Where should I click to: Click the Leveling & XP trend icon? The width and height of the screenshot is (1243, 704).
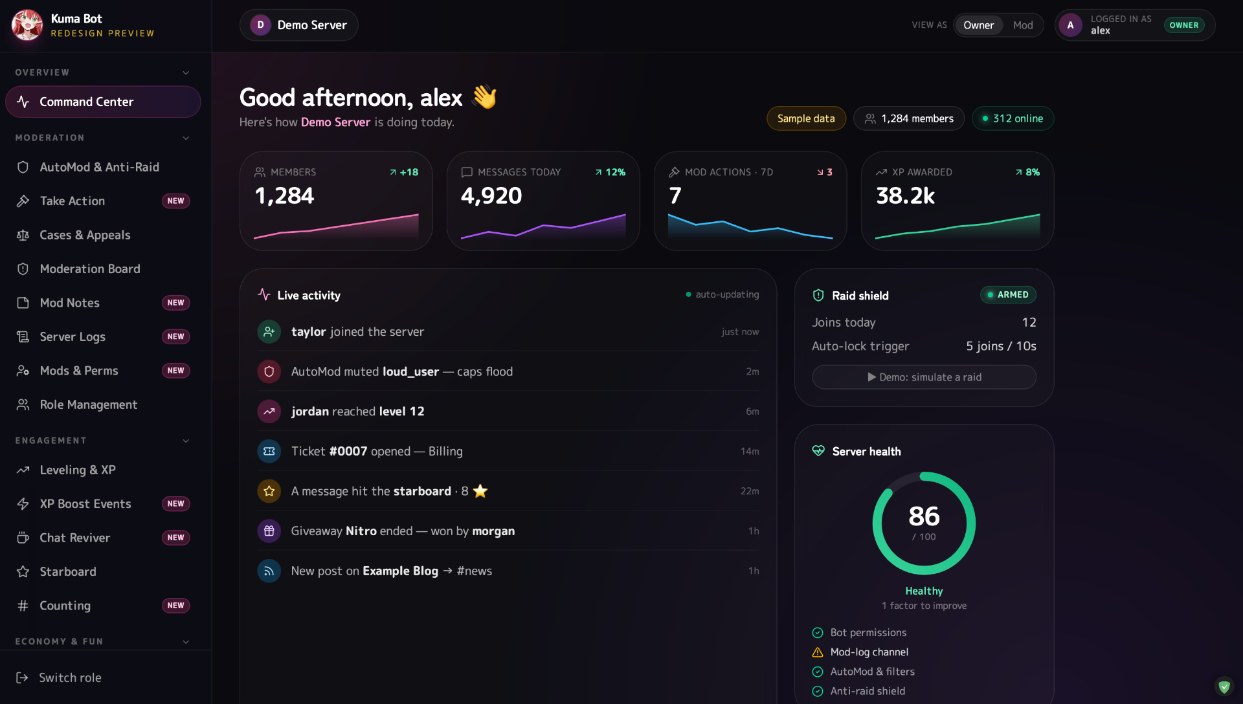point(23,470)
